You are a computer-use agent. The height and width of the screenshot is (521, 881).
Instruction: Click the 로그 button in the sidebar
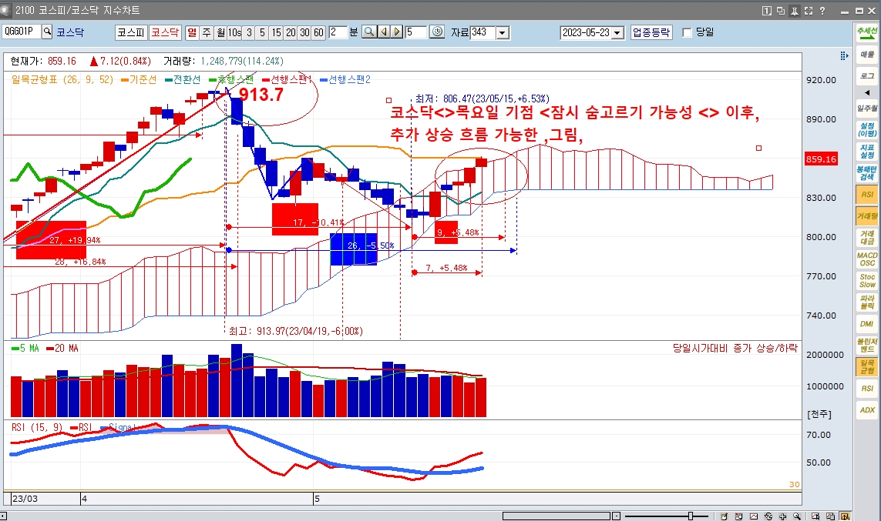pyautogui.click(x=867, y=75)
